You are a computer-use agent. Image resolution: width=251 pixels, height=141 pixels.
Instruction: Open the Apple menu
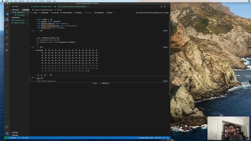click(2, 1)
